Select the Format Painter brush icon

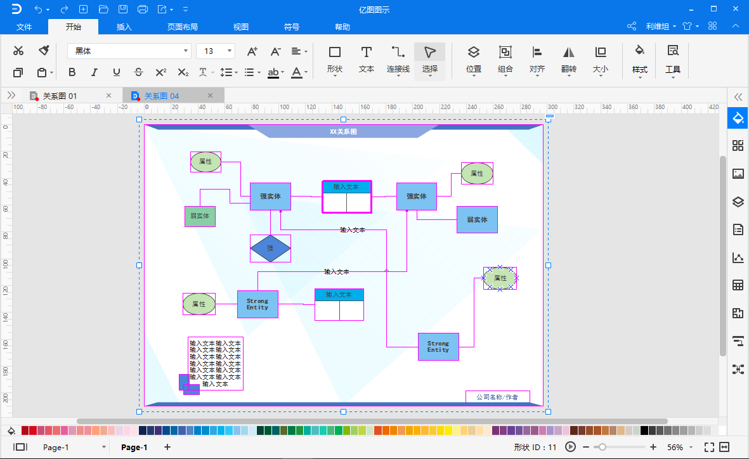(x=44, y=50)
